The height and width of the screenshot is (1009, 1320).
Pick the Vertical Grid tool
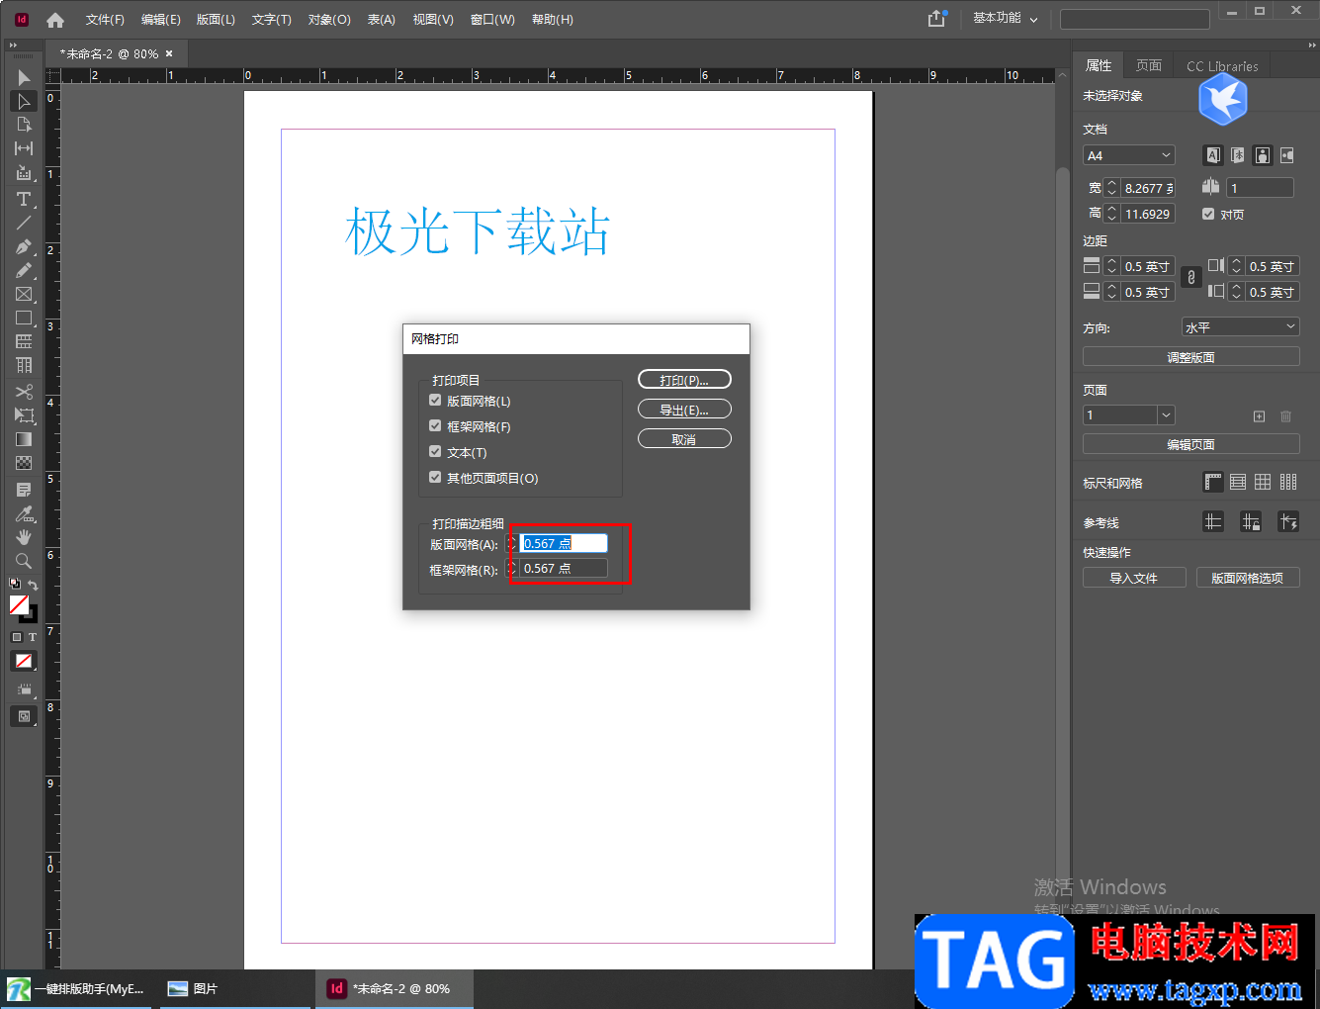24,365
